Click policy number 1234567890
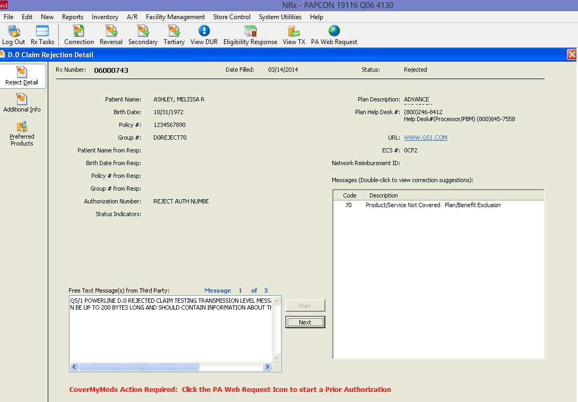The width and height of the screenshot is (578, 402). 169,125
